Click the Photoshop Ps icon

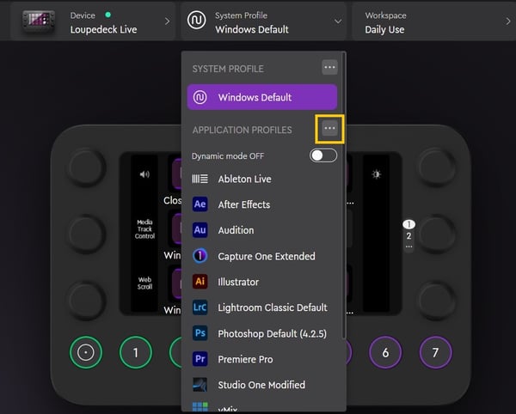point(200,333)
